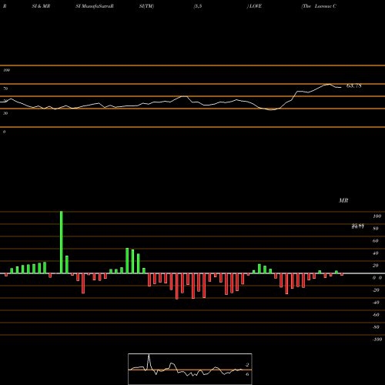Click the RSI panel's 0 axis label
The width and height of the screenshot is (385, 385).
tap(4, 132)
